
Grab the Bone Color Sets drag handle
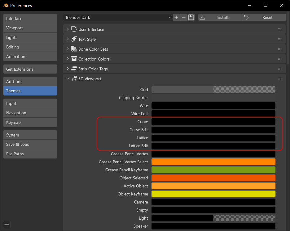tap(280, 49)
